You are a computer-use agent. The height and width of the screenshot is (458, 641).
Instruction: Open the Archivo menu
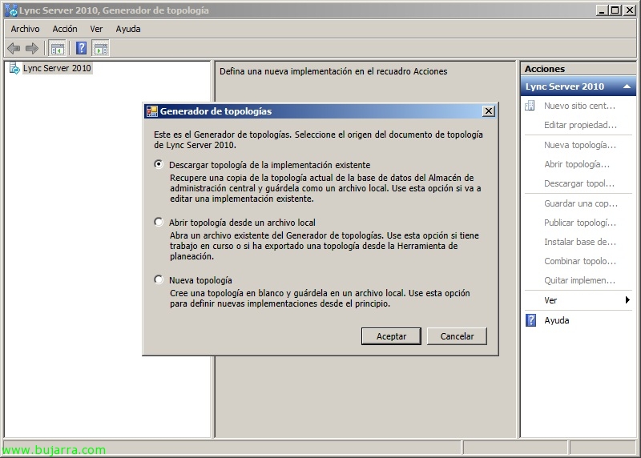tap(26, 29)
